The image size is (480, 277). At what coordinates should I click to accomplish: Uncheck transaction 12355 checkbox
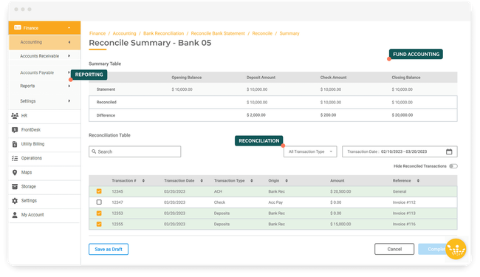pyautogui.click(x=99, y=224)
